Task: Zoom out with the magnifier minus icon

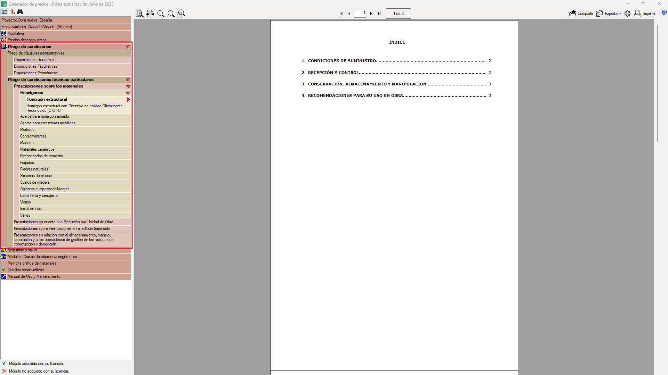Action: pos(171,14)
